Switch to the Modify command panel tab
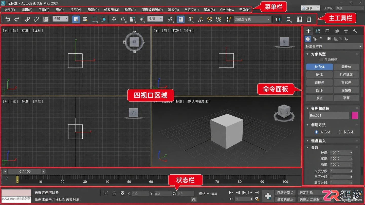The height and width of the screenshot is (205, 365). (318, 31)
